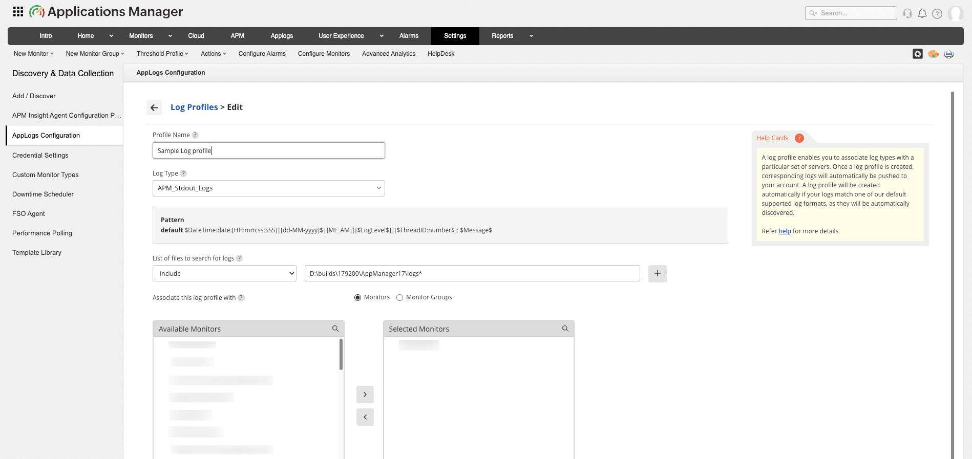Expand the User Experience dropdown arrow
The image size is (972, 459).
click(x=382, y=36)
